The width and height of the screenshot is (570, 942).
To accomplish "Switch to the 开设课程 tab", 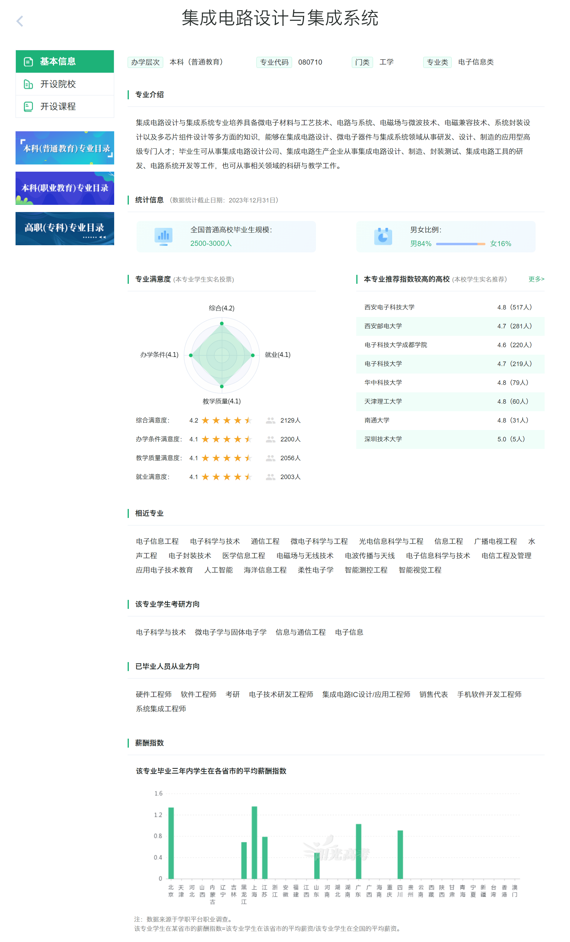I will click(x=65, y=107).
